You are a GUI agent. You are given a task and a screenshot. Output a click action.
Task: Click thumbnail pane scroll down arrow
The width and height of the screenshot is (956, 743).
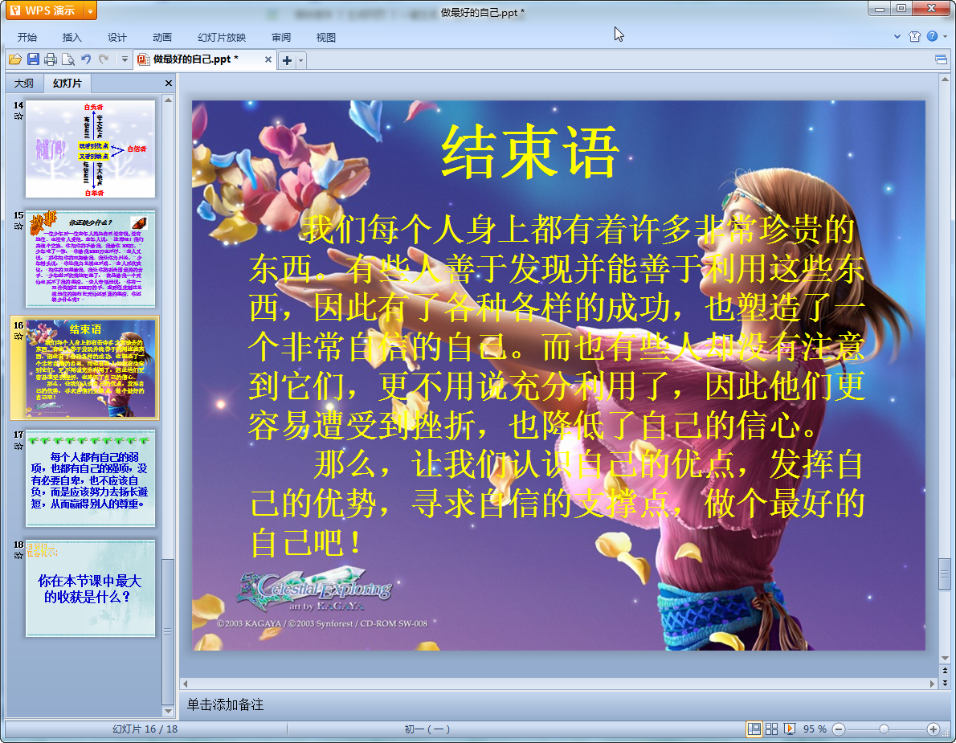click(x=168, y=712)
